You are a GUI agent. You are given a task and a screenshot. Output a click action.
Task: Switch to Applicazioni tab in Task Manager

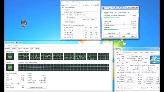point(7,49)
